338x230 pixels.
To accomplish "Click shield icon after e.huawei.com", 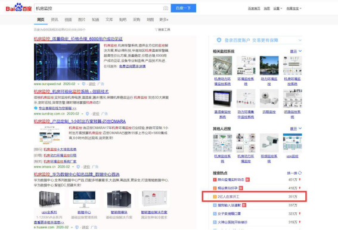I will (x=77, y=227).
